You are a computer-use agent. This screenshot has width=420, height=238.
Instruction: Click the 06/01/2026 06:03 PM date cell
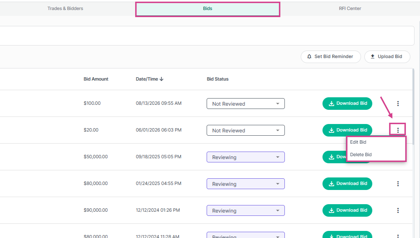click(x=159, y=130)
